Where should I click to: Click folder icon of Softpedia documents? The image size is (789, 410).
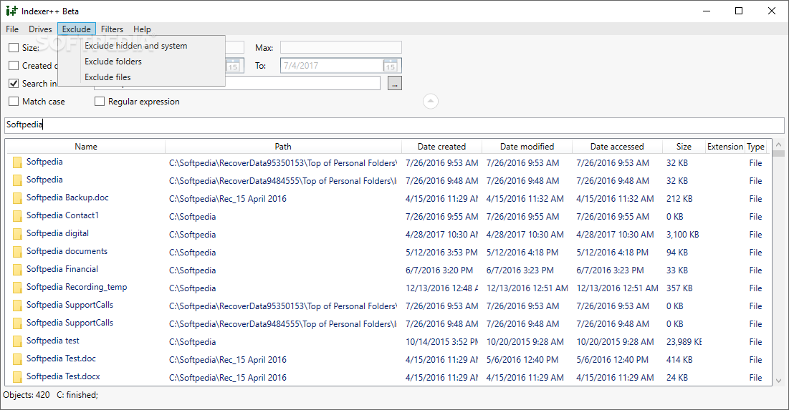(x=18, y=252)
